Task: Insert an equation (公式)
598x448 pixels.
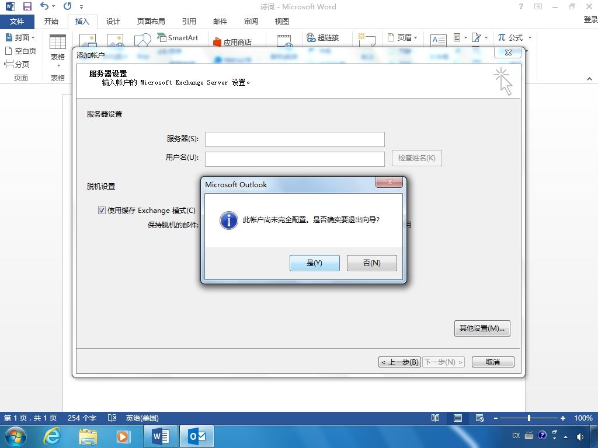Action: point(510,37)
